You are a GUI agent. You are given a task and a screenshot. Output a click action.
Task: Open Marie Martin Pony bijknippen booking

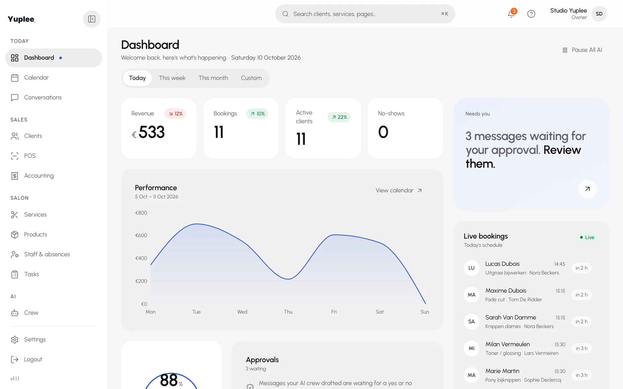click(531, 375)
